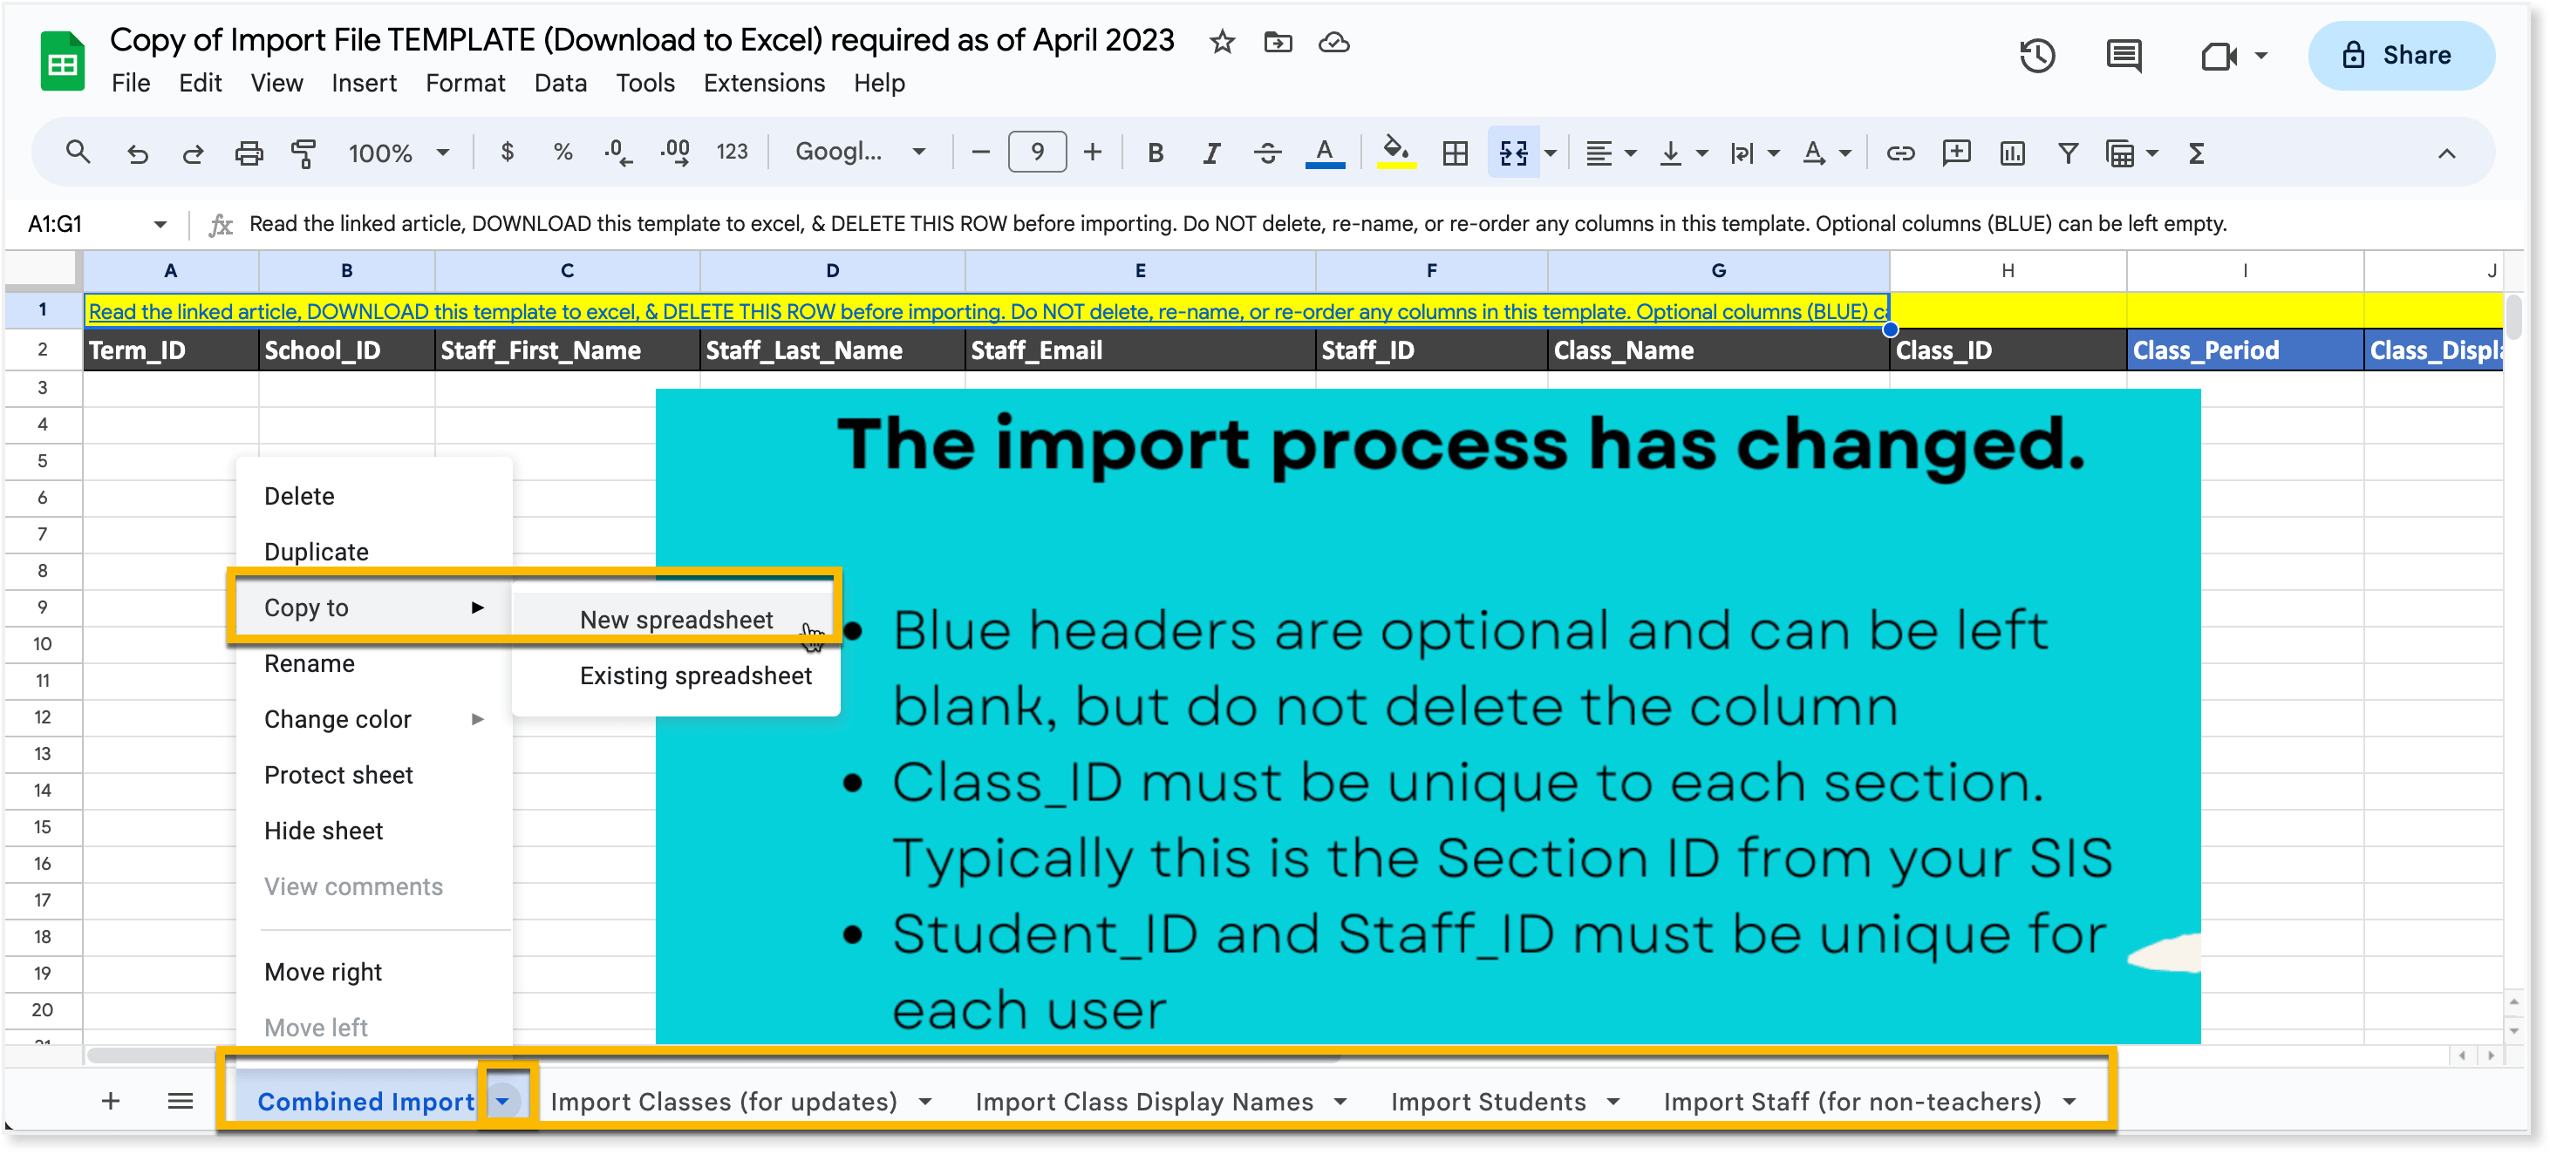
Task: Open the zoom 100% dropdown
Action: click(398, 153)
